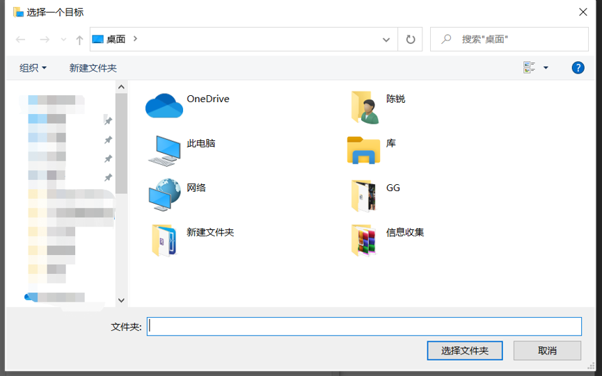Screen dimensions: 602x376
Task: Close the 选择一个目标 dialog
Action: pos(583,13)
